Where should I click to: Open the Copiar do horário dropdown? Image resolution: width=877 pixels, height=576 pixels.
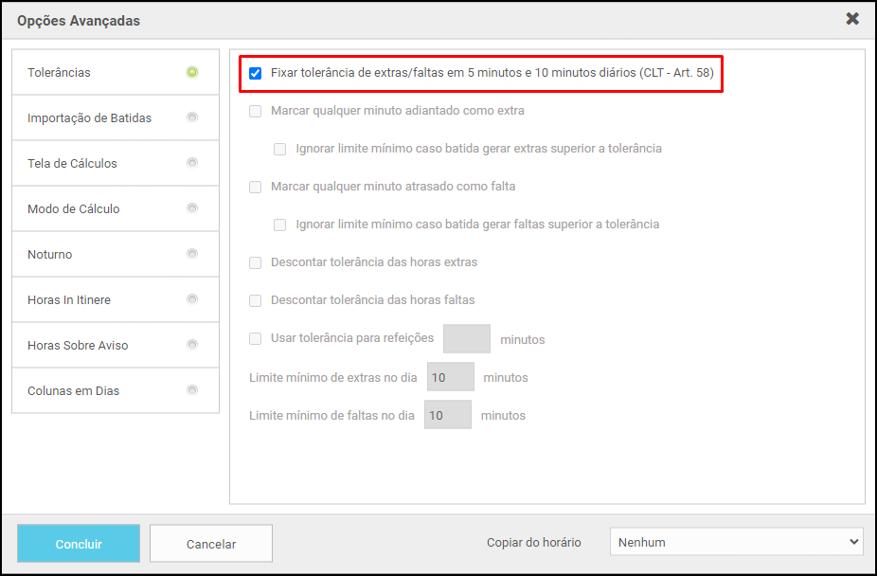(736, 542)
